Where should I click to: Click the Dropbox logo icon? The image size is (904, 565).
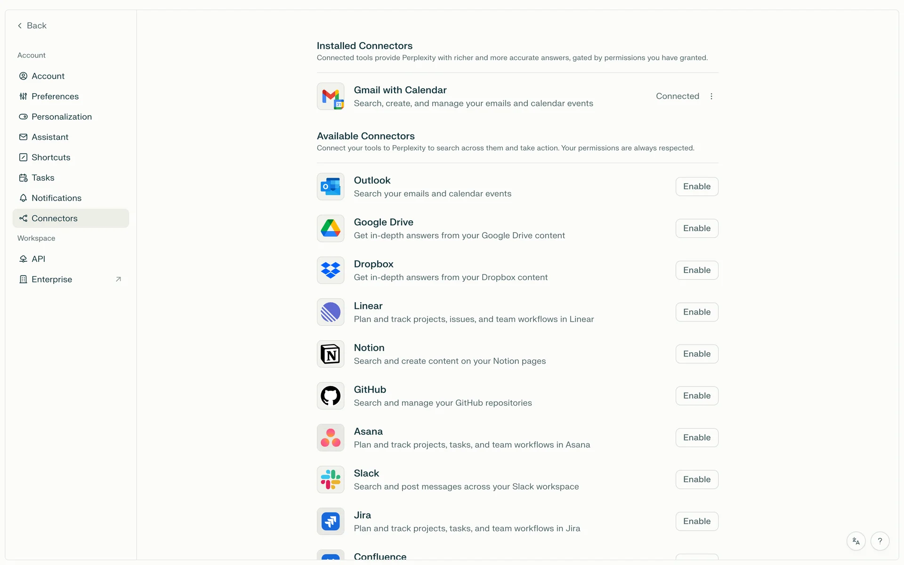click(x=331, y=270)
